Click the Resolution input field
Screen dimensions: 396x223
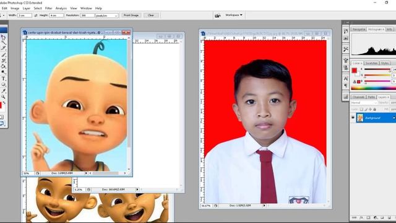click(87, 15)
